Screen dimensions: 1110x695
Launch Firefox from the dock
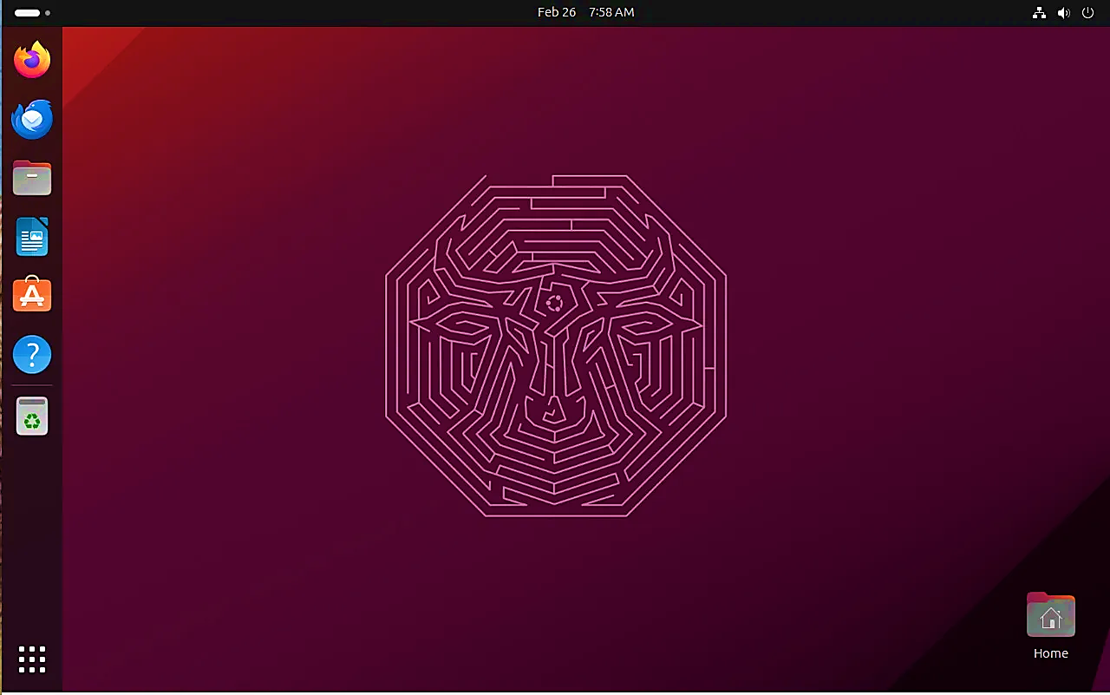coord(32,60)
